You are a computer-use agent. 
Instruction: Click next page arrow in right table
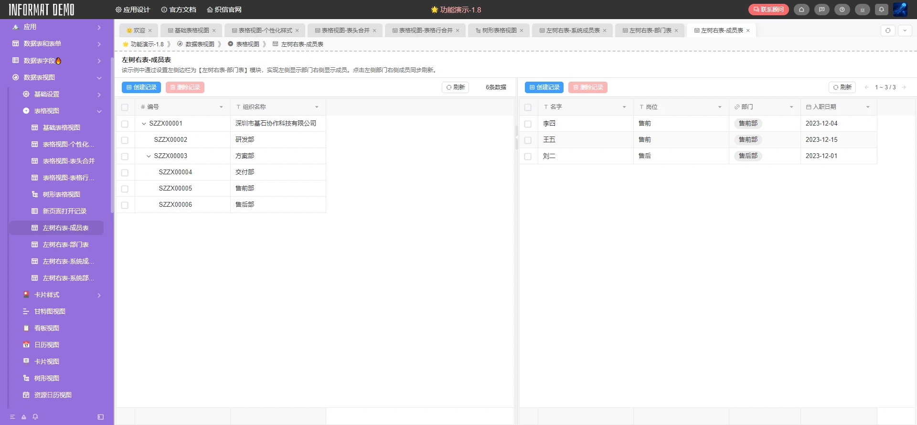pyautogui.click(x=904, y=87)
